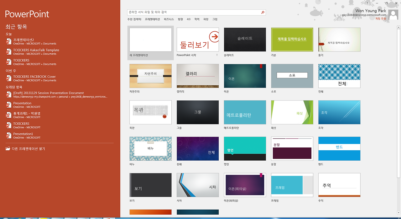Choose the 목판 theme thumbnail
Screen dimensions: 401x219
click(151, 112)
